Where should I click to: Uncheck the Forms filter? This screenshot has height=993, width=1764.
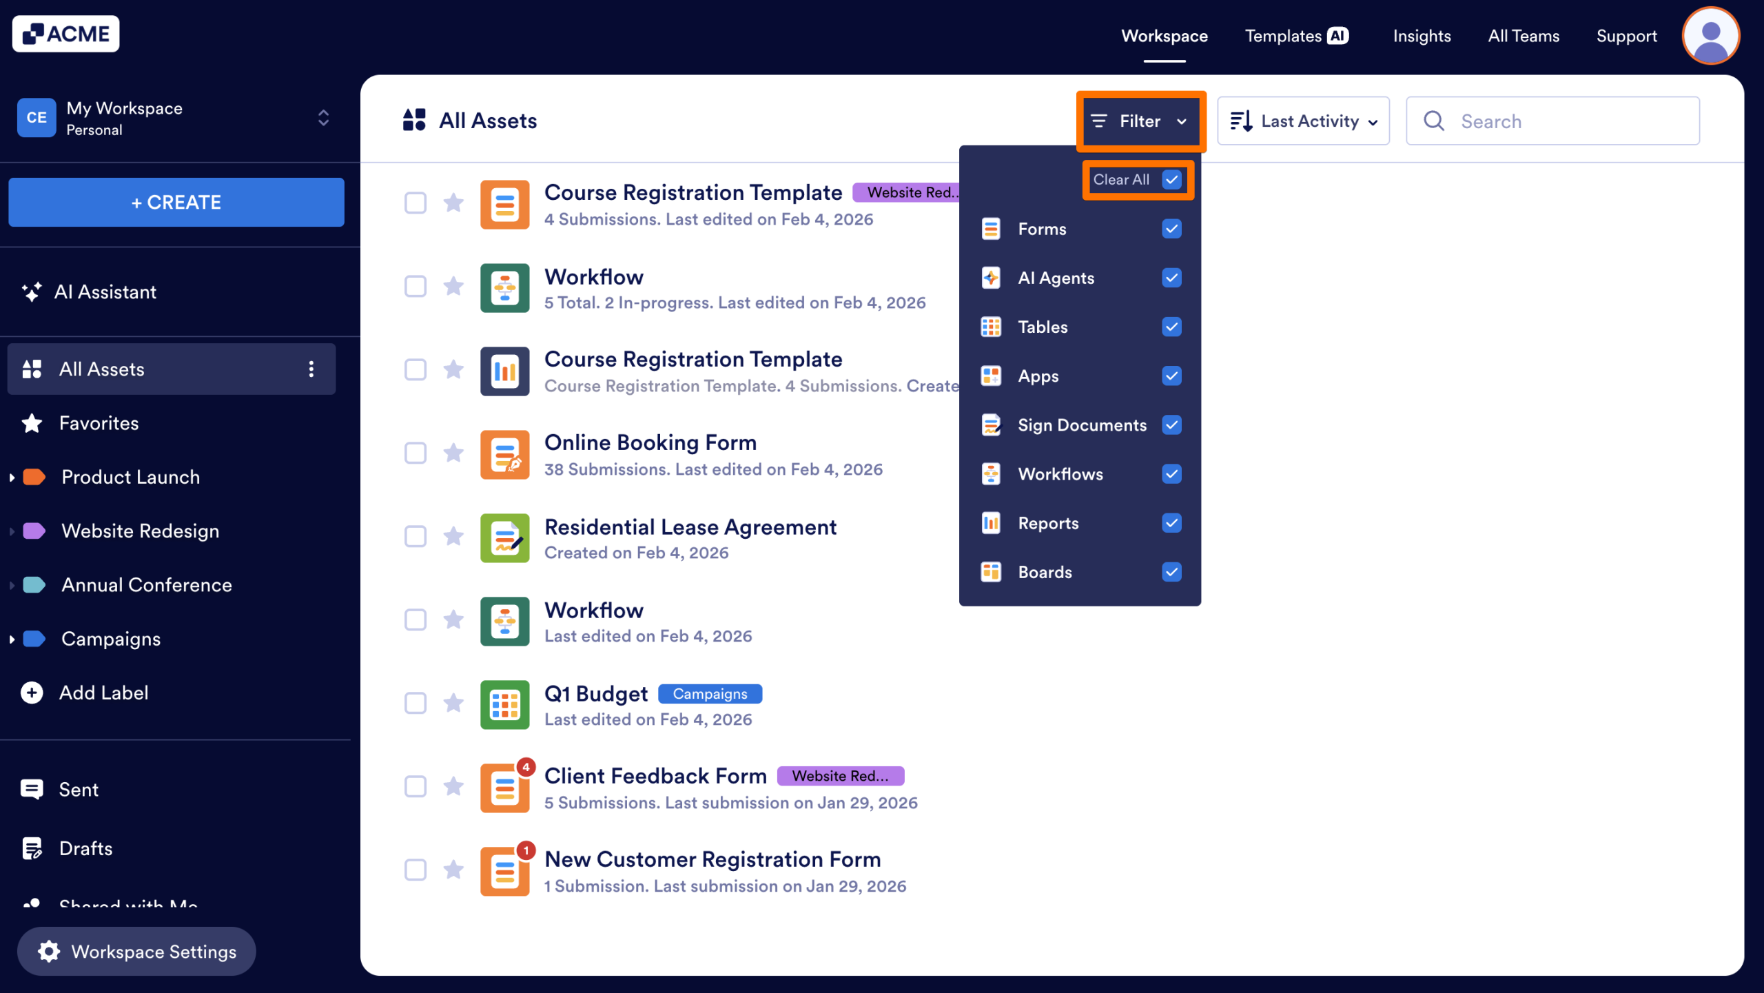click(x=1171, y=228)
